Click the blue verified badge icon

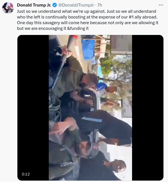pyautogui.click(x=55, y=5)
